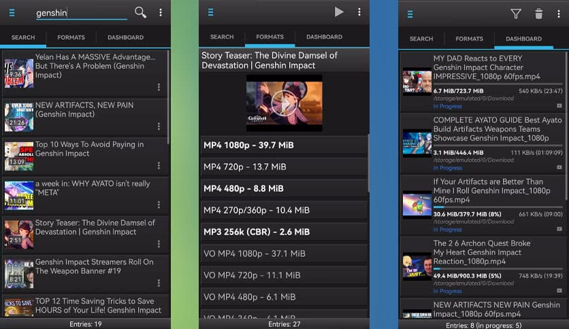569x329 pixels.
Task: Open overflow menu next to search icon
Action: [161, 12]
